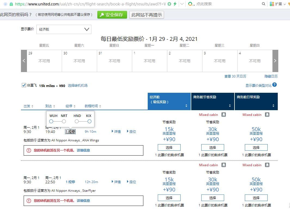Sort by 出发 column
290x210 pixels.
pyautogui.click(x=28, y=106)
